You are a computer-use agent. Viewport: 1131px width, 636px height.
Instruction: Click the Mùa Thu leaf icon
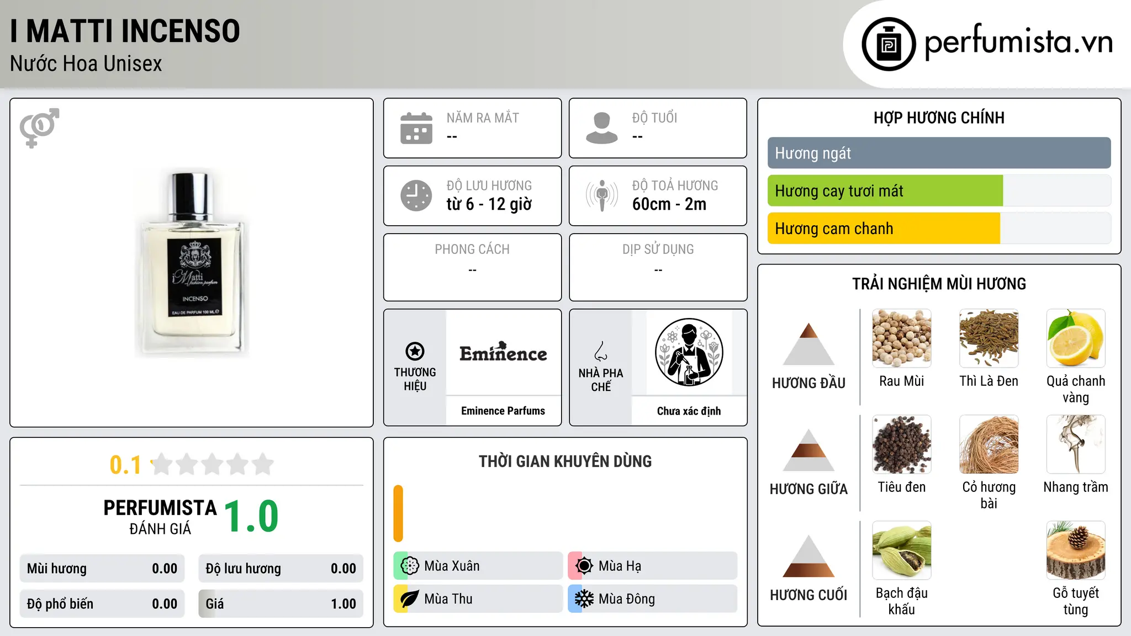point(410,599)
